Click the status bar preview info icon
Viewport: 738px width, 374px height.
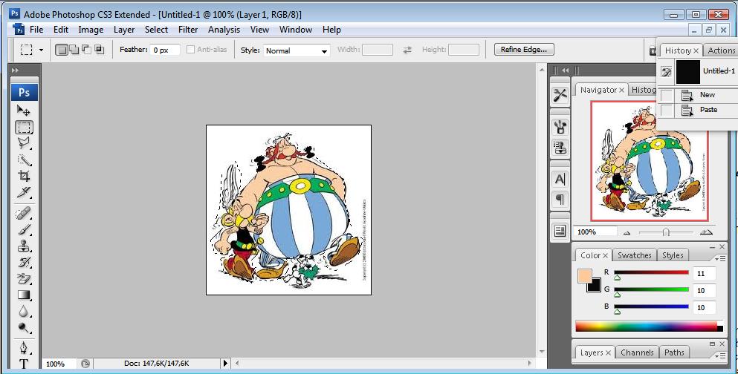pos(85,363)
